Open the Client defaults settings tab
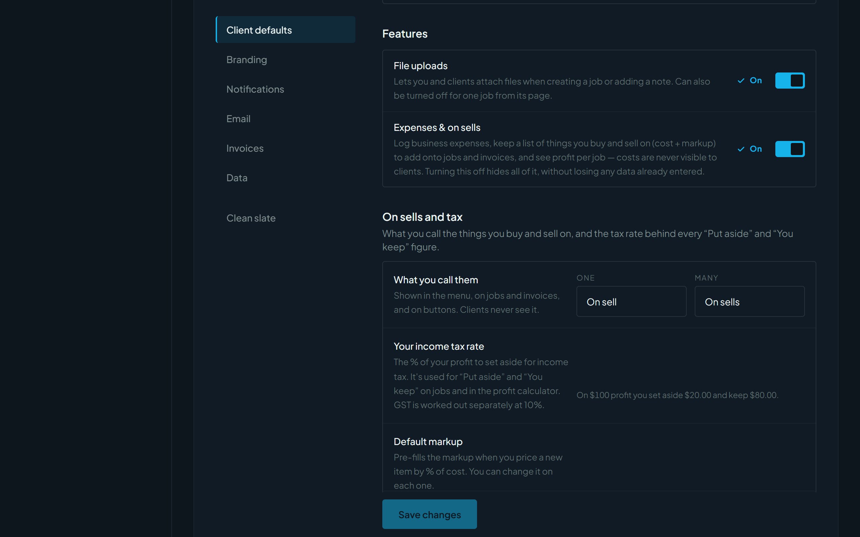Screen dimensions: 860x537 click(285, 30)
